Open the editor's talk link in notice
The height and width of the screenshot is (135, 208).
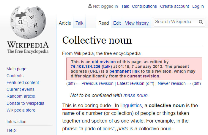107,66
